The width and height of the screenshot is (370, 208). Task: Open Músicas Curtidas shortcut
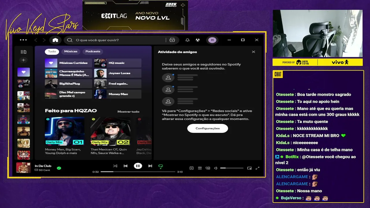click(68, 63)
